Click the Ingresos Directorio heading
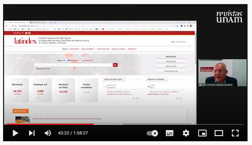The height and width of the screenshot is (145, 252). pyautogui.click(x=113, y=79)
